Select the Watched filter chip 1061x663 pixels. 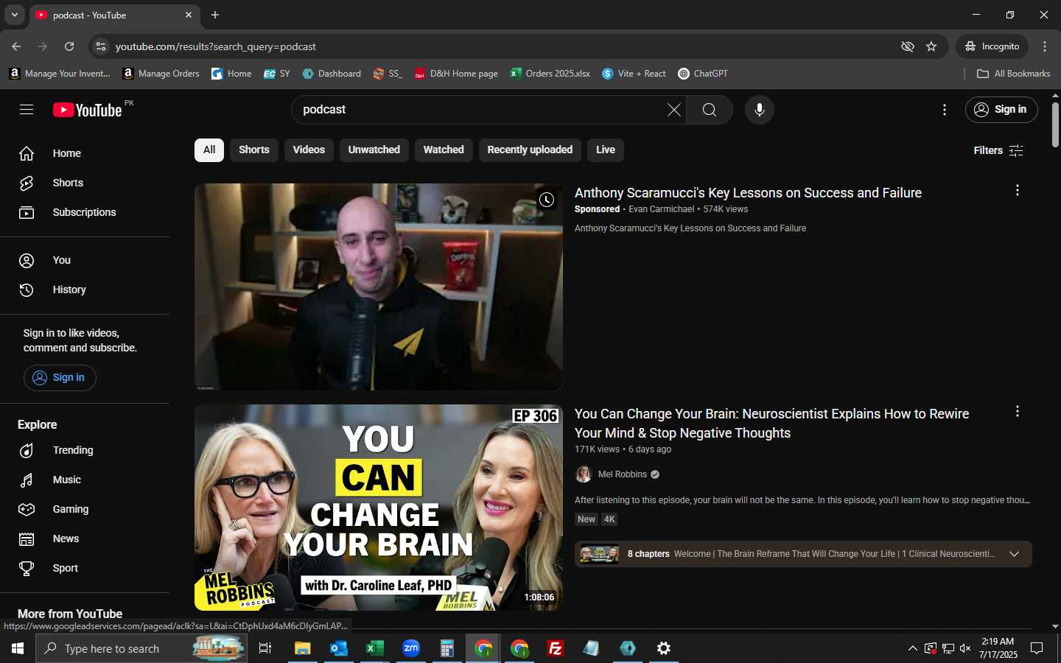[444, 150]
